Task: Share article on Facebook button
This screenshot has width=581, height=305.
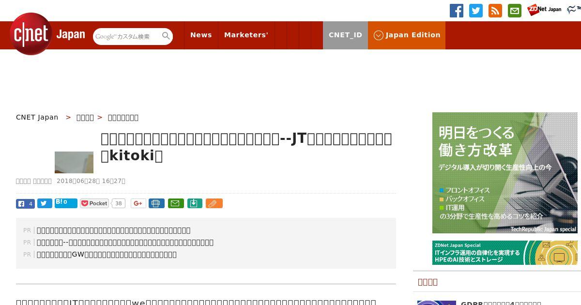Action: (25, 204)
